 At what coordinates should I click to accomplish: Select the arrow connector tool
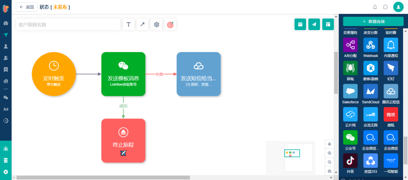[142, 25]
